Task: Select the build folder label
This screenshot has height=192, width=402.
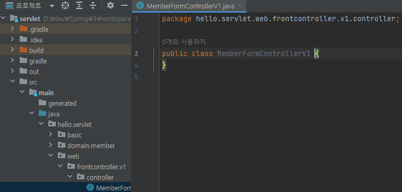Action: click(x=36, y=51)
